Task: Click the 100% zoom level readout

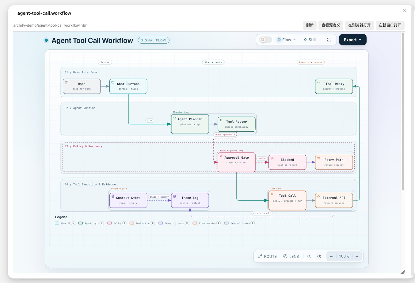Action: coord(344,256)
